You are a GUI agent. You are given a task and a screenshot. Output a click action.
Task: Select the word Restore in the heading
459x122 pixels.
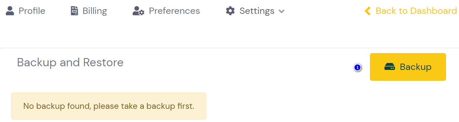coord(103,62)
